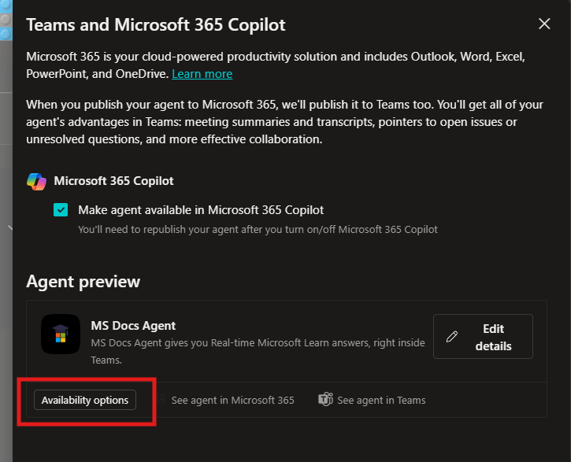The height and width of the screenshot is (462, 571).
Task: Click the Microsoft 365 Copilot section label
Action: 113,181
